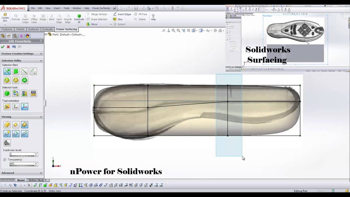The width and height of the screenshot is (350, 197).
Task: Collapse the Viewing section
Action: (41, 117)
